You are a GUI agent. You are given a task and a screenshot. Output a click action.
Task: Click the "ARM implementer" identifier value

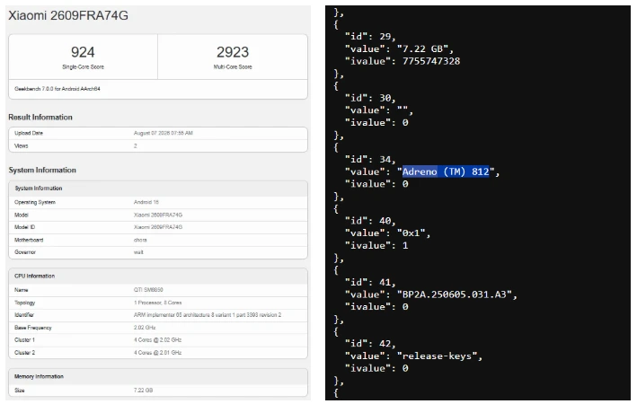[x=208, y=315]
